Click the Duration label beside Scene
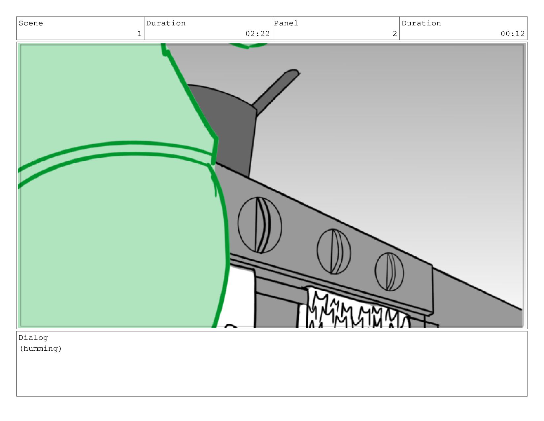This screenshot has width=544, height=421. (166, 23)
